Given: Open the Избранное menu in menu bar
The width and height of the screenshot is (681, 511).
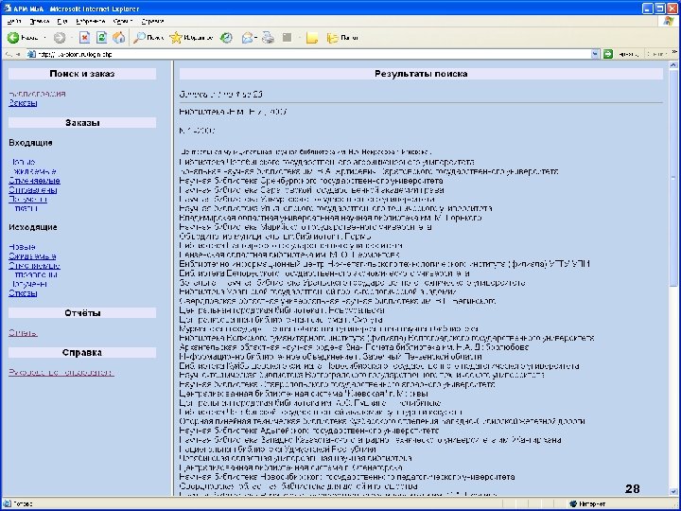Looking at the screenshot, I should (x=91, y=21).
